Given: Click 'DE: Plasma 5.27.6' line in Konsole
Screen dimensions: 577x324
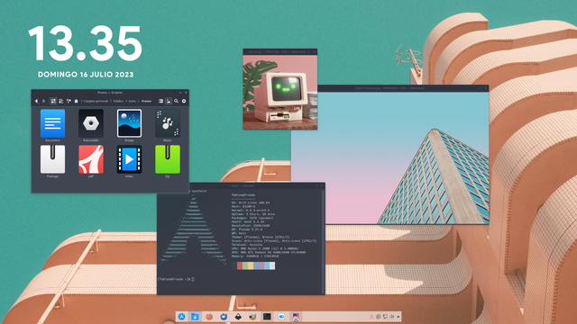Looking at the screenshot, I should (x=247, y=229).
